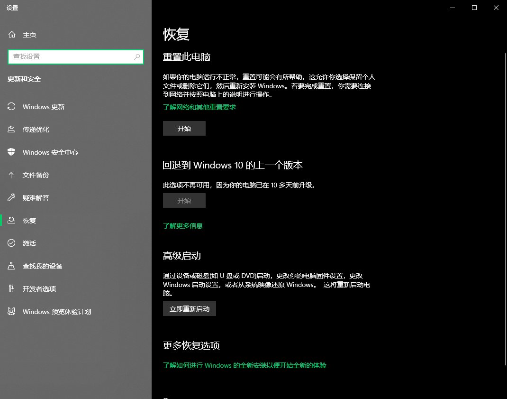Open Windows 更新 settings page
The height and width of the screenshot is (399, 507).
point(76,107)
